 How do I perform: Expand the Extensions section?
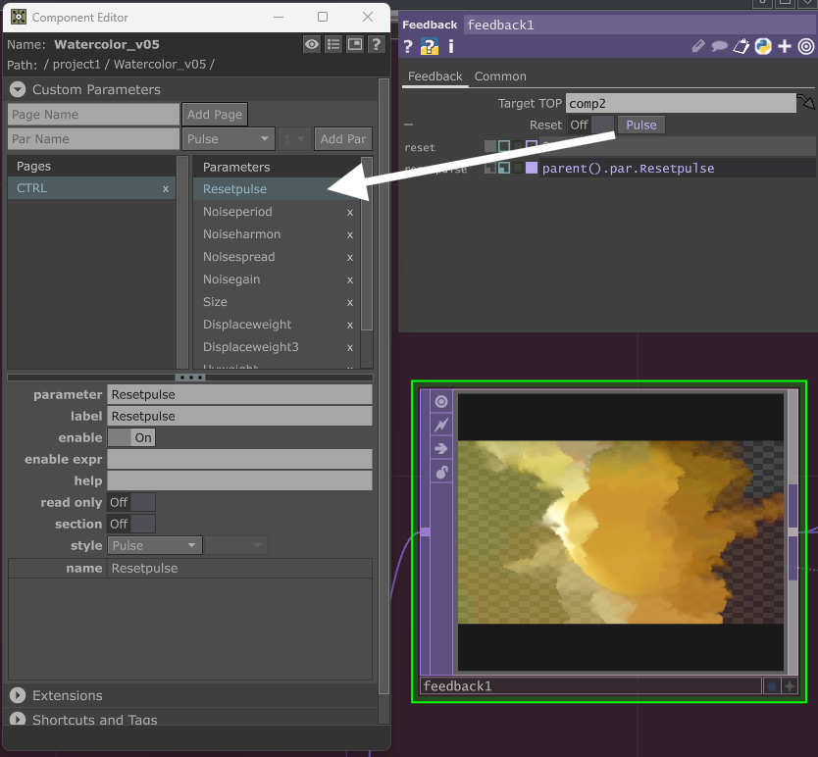(18, 695)
